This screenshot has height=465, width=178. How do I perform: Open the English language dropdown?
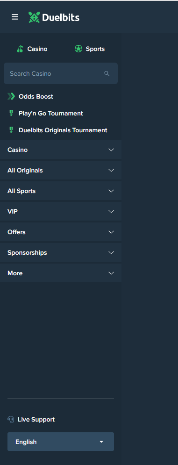click(61, 442)
